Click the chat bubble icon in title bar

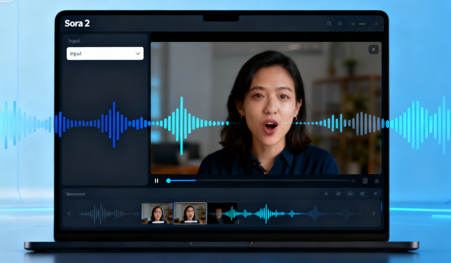[340, 24]
